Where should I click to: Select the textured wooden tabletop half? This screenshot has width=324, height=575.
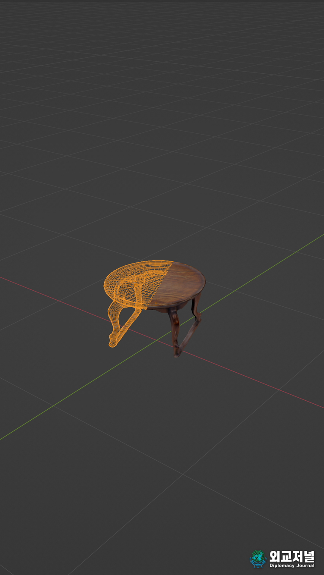(178, 285)
